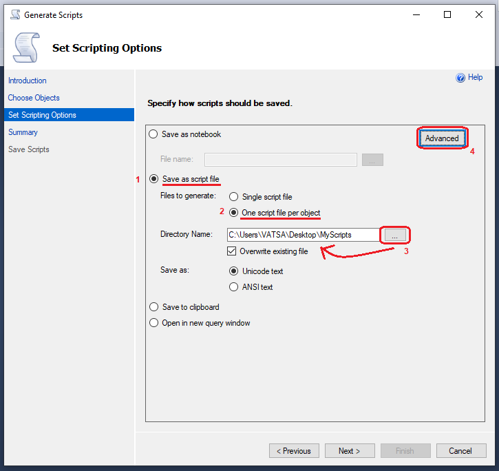Choose One script file per object
The image size is (499, 471).
point(234,213)
